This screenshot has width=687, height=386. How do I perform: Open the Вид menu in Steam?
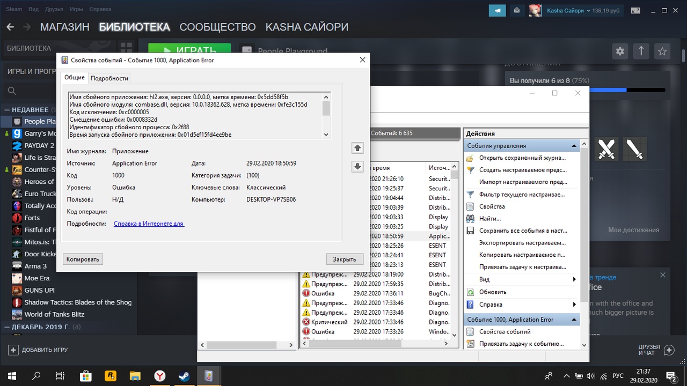point(33,9)
